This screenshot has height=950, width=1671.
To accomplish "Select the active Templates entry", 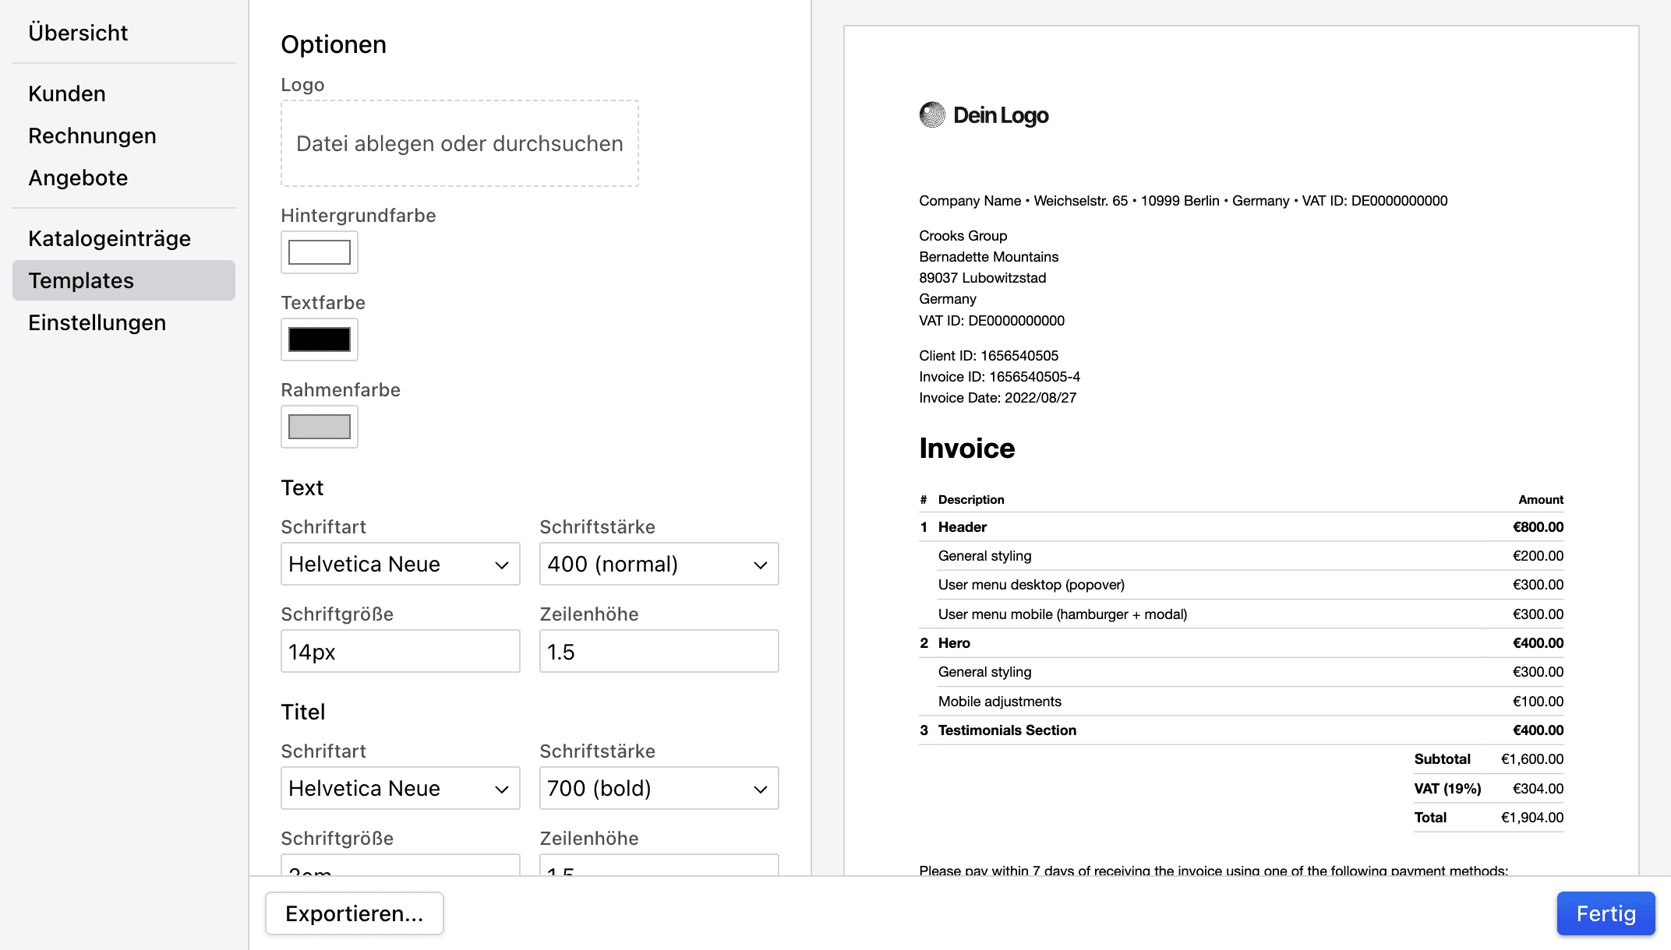I will point(80,280).
